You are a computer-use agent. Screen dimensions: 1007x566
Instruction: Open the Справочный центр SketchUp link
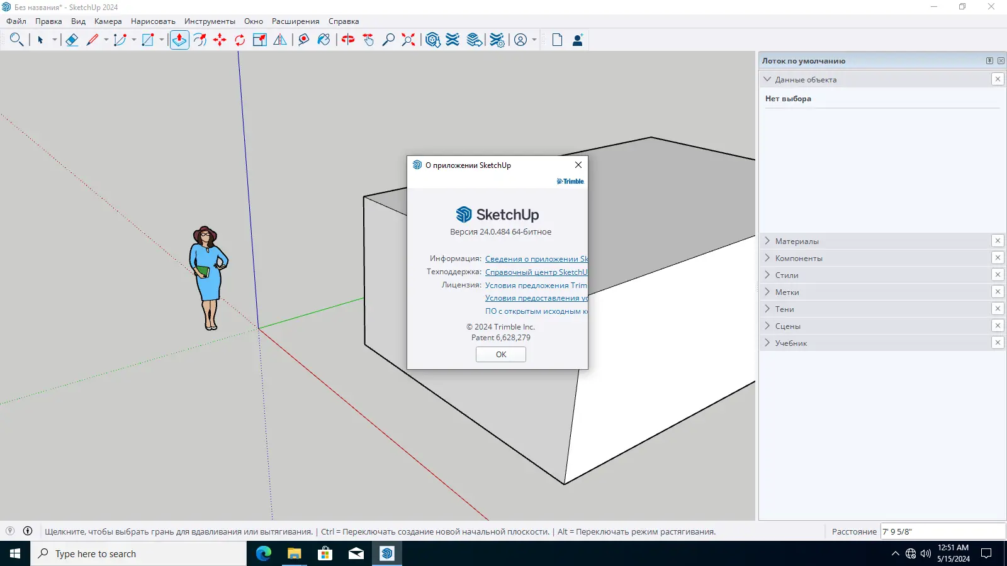point(536,272)
